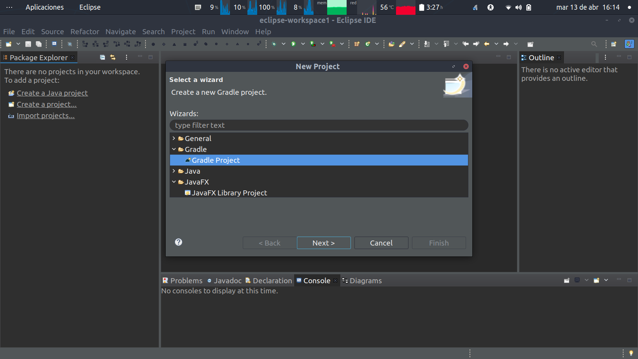
Task: Click the Next > button
Action: [x=324, y=243]
